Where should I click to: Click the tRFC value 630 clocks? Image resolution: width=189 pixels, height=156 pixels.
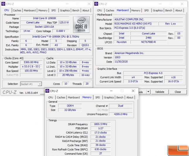101,149
